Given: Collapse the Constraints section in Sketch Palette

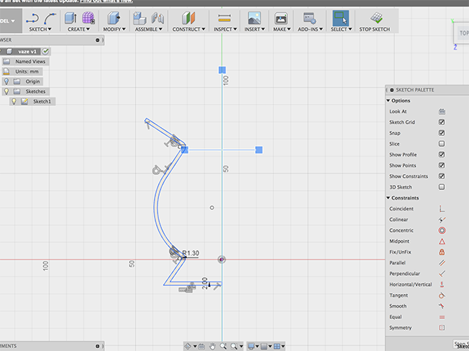Looking at the screenshot, I should click(x=388, y=198).
